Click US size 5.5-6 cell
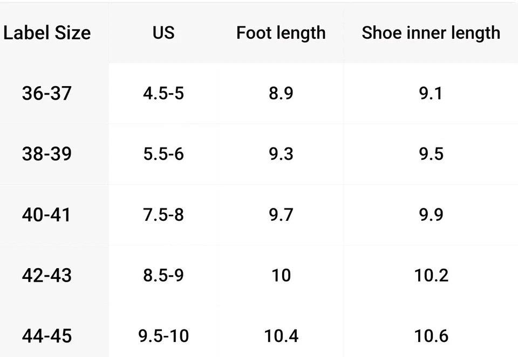The height and width of the screenshot is (357, 518). click(x=163, y=154)
